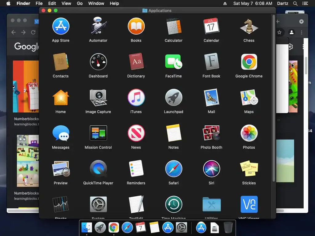Image resolution: width=315 pixels, height=236 pixels.
Task: Open the Stickies app icon
Action: click(x=249, y=169)
